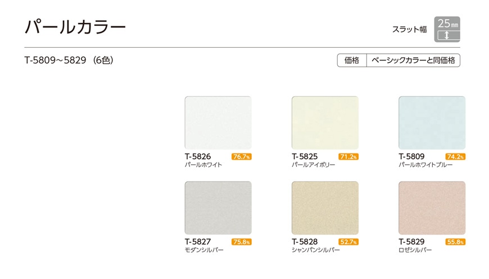Select the T-5809 pearl white blue swatch
Viewport: 489px width, 279px height.
(432, 123)
